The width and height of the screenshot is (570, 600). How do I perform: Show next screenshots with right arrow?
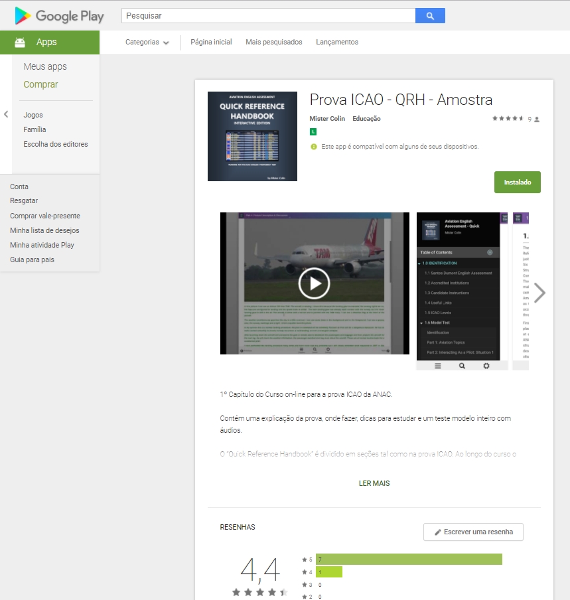pyautogui.click(x=539, y=293)
